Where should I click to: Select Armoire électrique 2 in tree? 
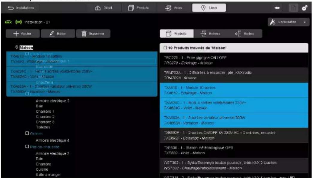click(52, 154)
